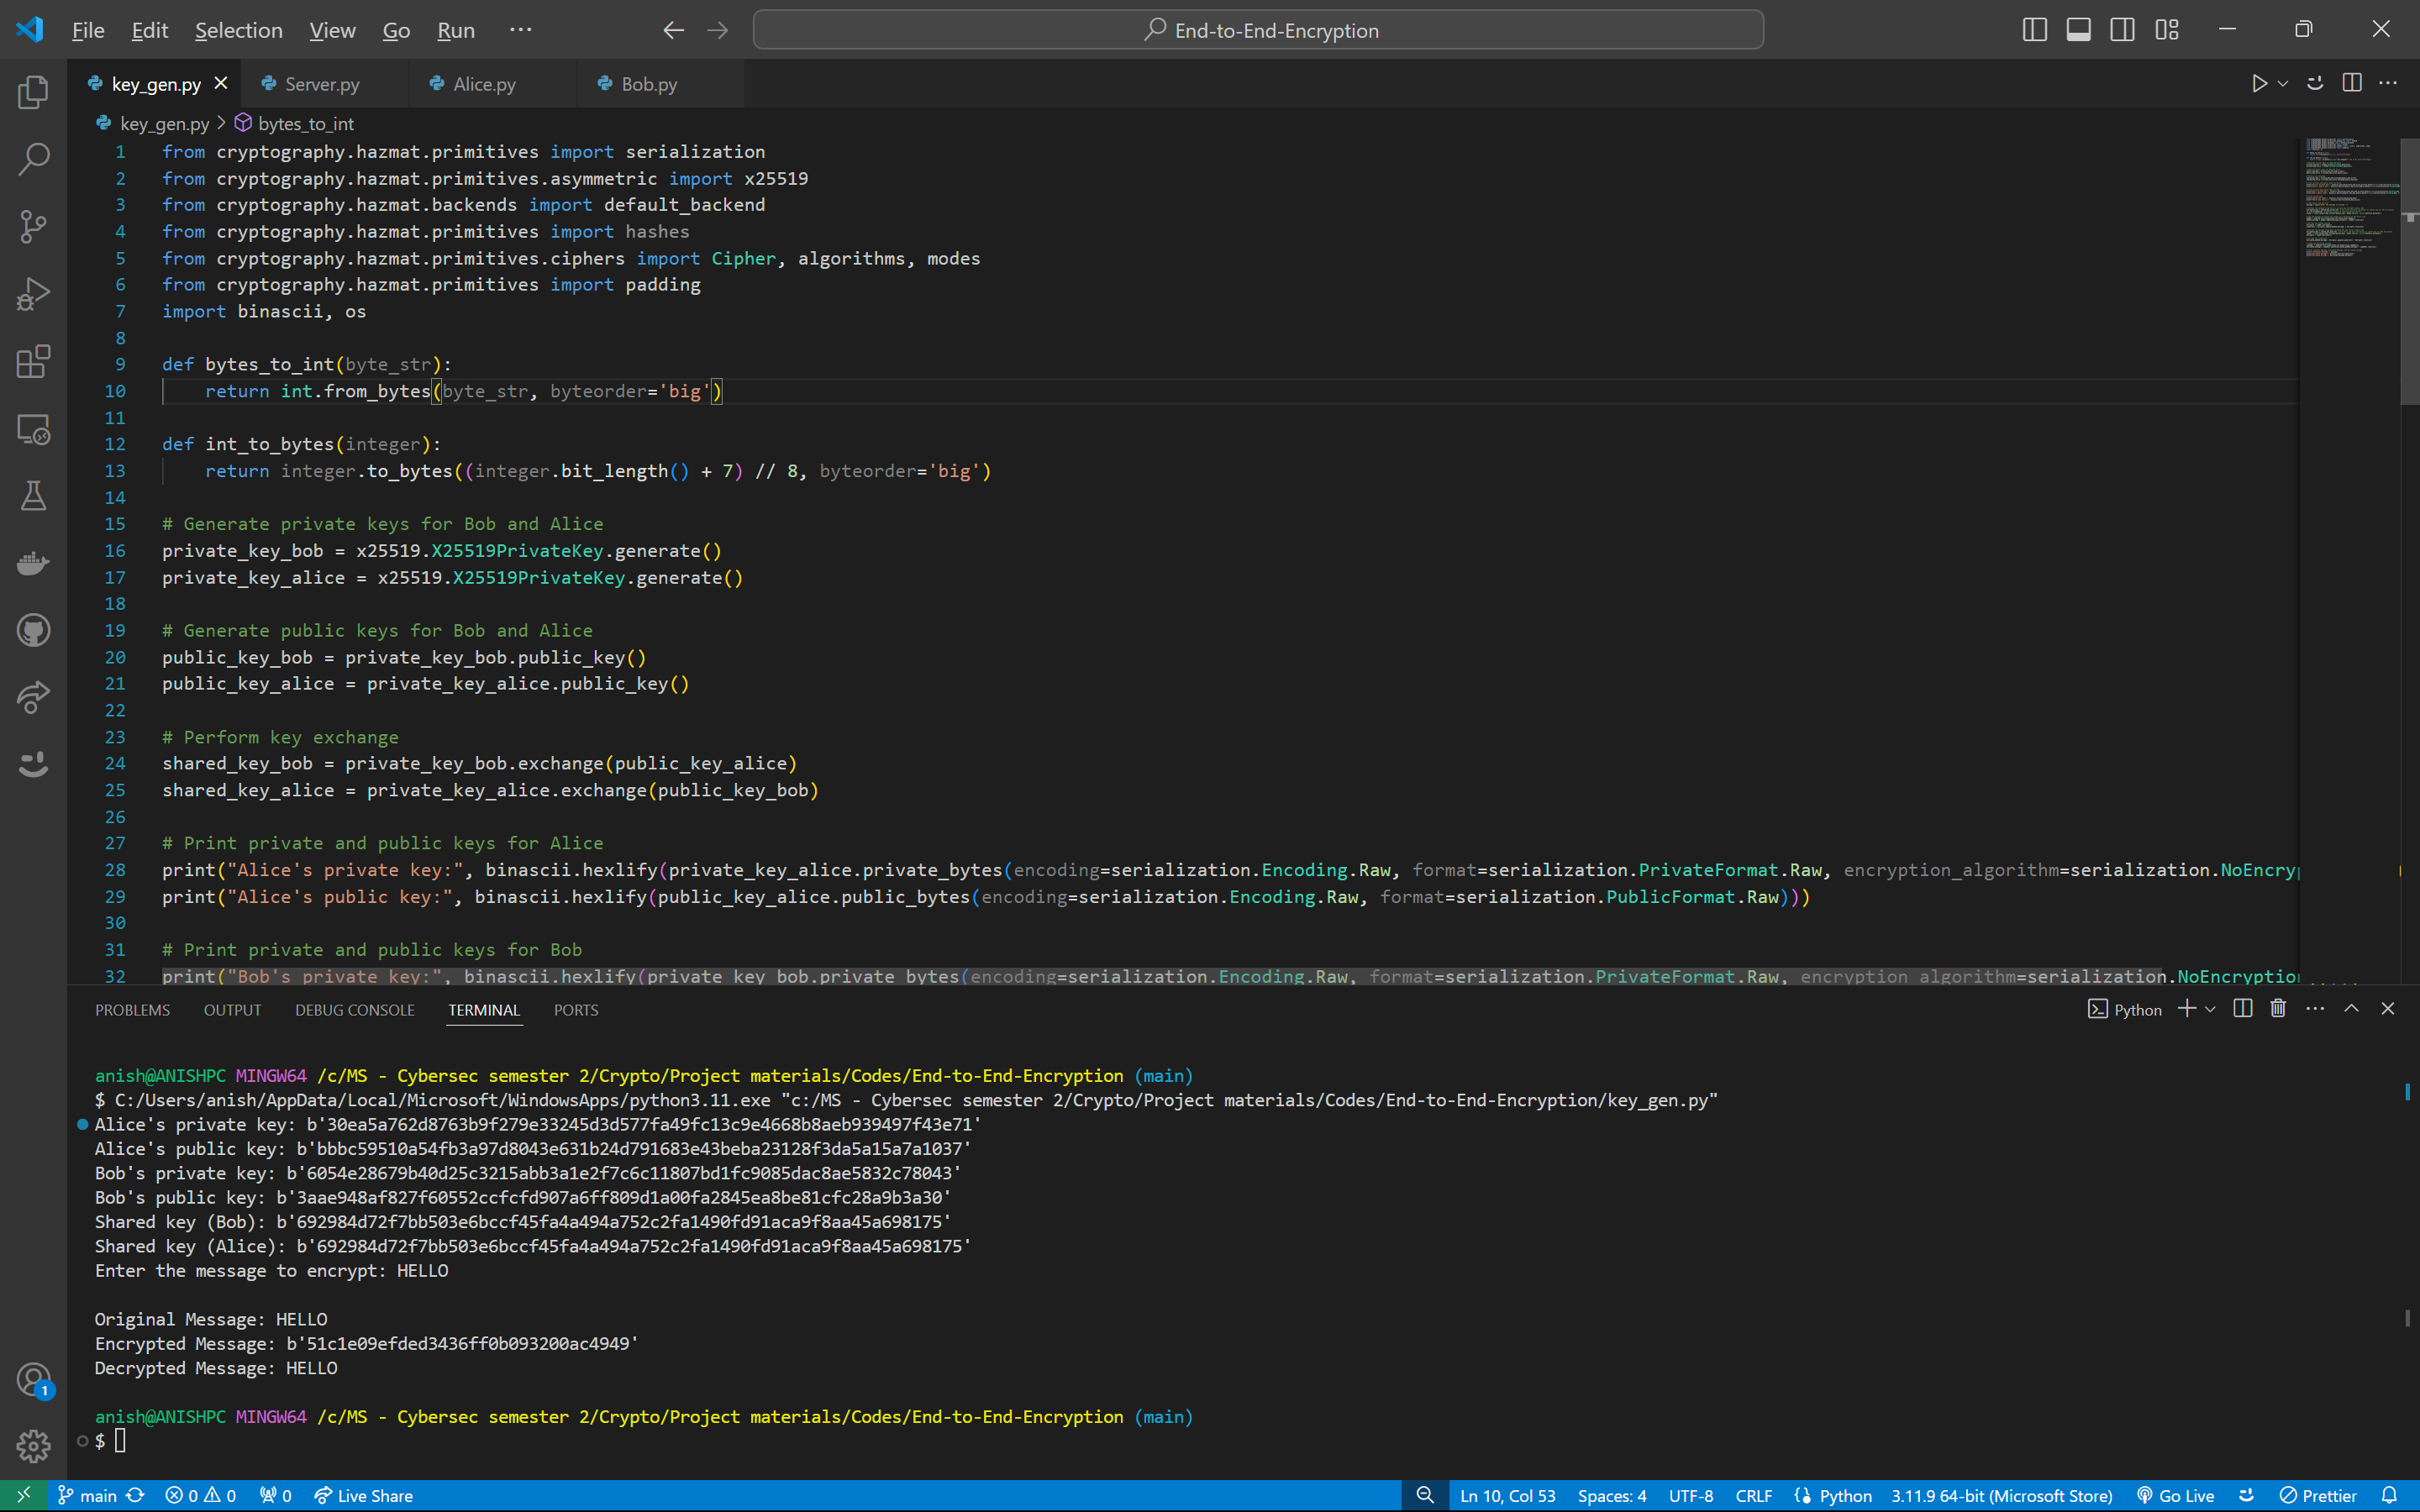Go back in navigation history

[673, 30]
